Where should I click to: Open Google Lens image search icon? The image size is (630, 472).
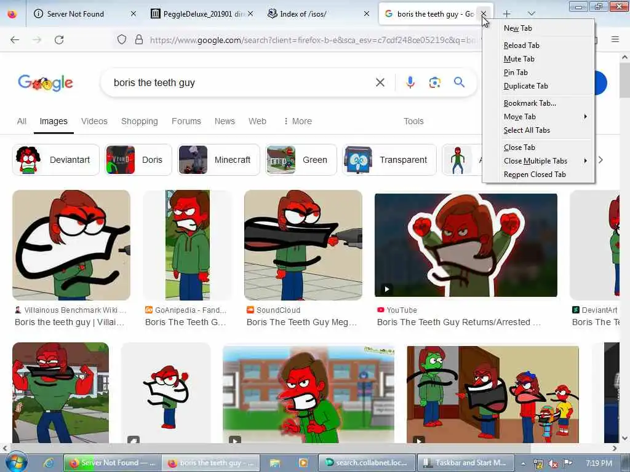(435, 83)
